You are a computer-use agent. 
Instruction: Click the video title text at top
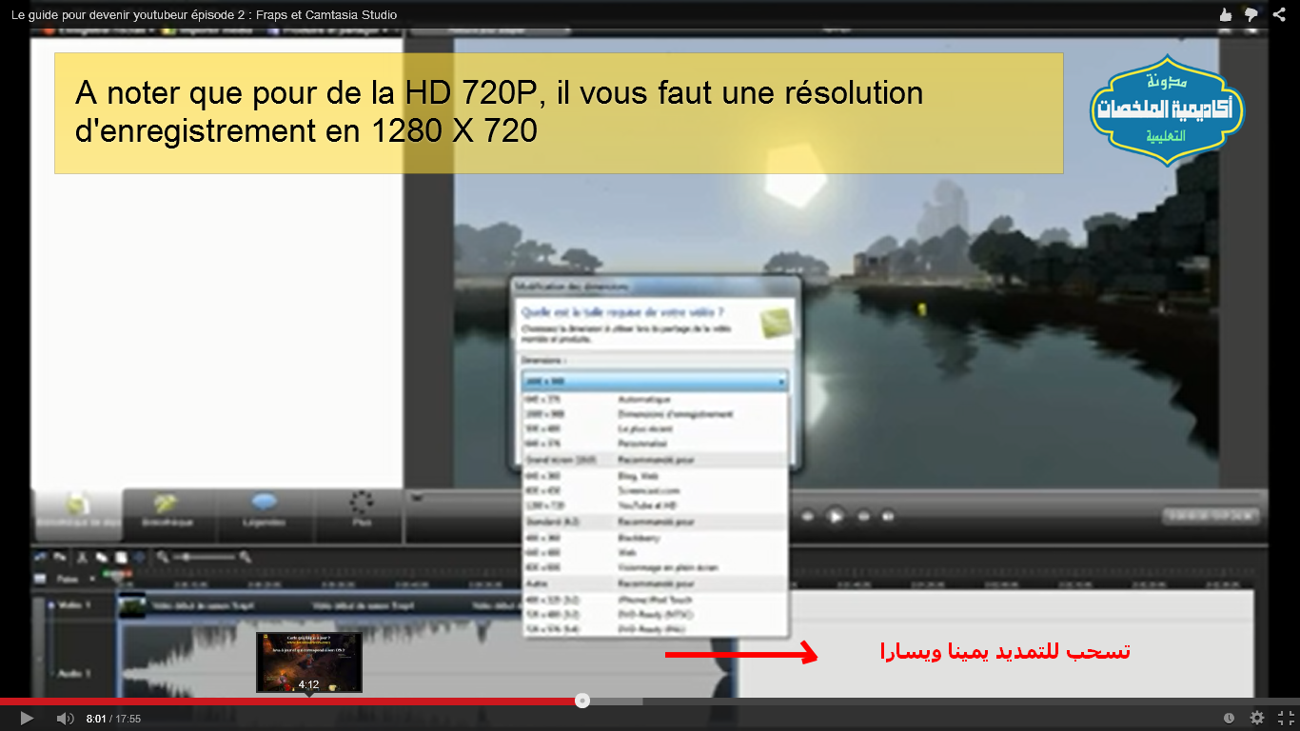click(205, 14)
